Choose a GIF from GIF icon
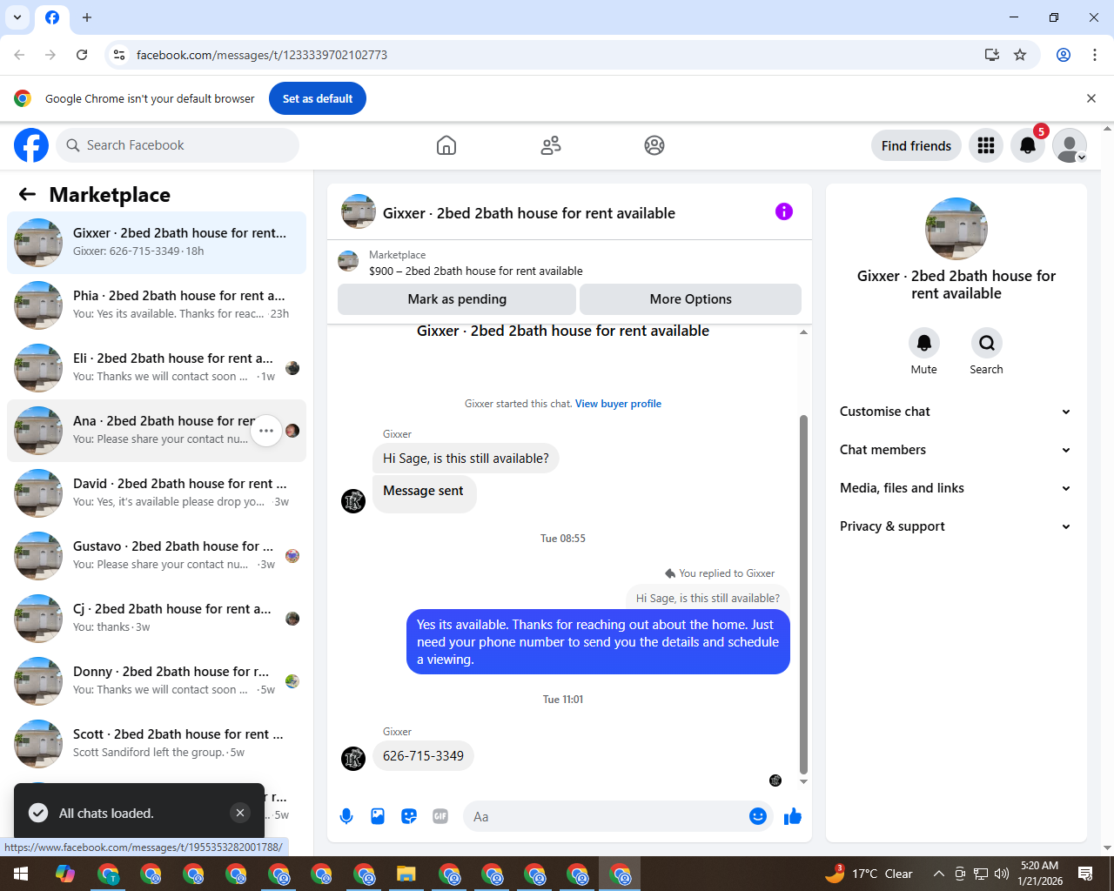The height and width of the screenshot is (891, 1114). (440, 816)
